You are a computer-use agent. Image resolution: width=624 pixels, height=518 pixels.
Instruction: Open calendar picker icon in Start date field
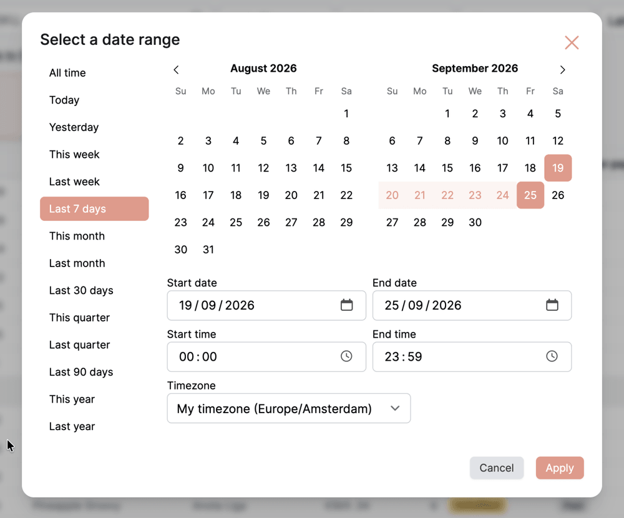tap(346, 305)
